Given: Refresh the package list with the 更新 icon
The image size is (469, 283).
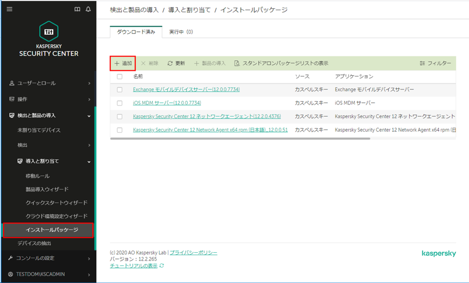Looking at the screenshot, I should pyautogui.click(x=169, y=63).
